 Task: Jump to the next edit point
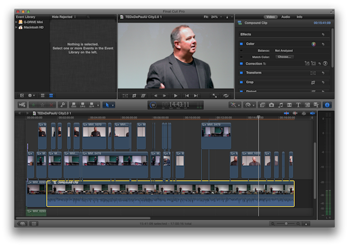pos(196,96)
